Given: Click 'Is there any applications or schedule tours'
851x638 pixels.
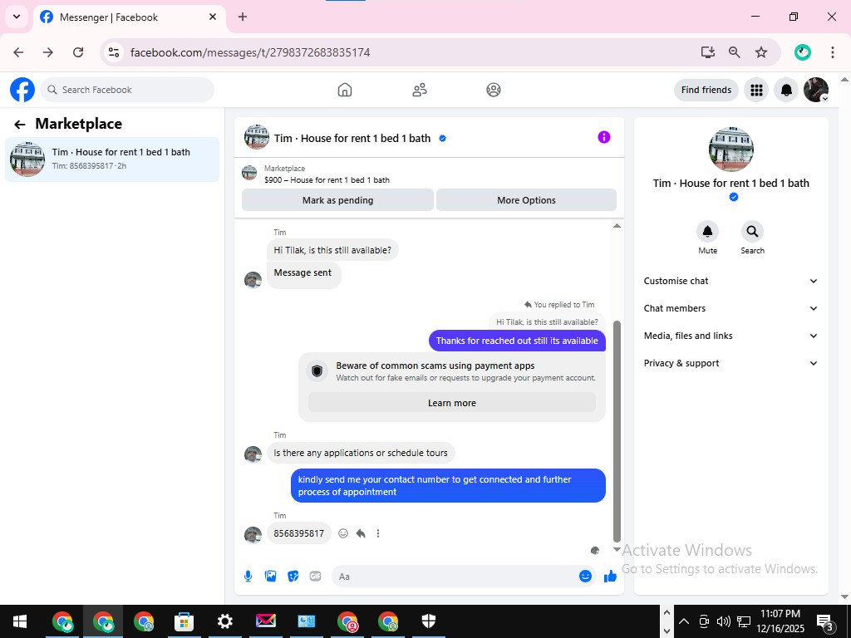Looking at the screenshot, I should coord(361,453).
